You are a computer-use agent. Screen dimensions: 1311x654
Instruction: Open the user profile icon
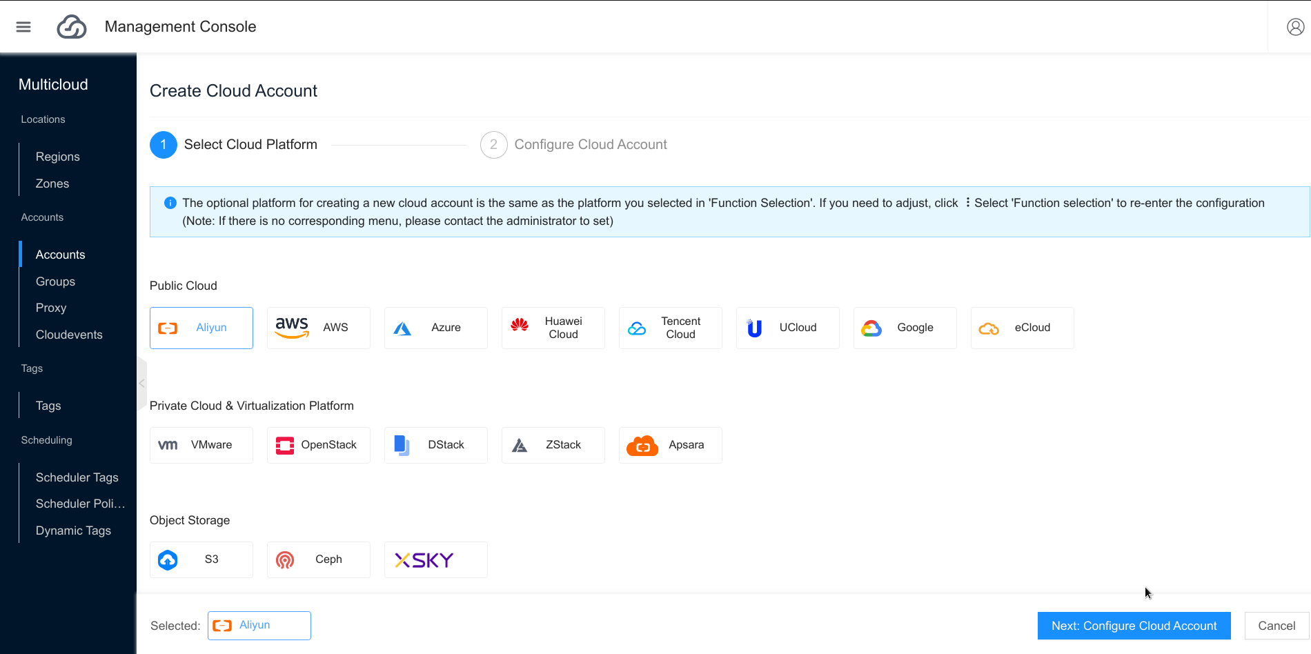[1295, 27]
